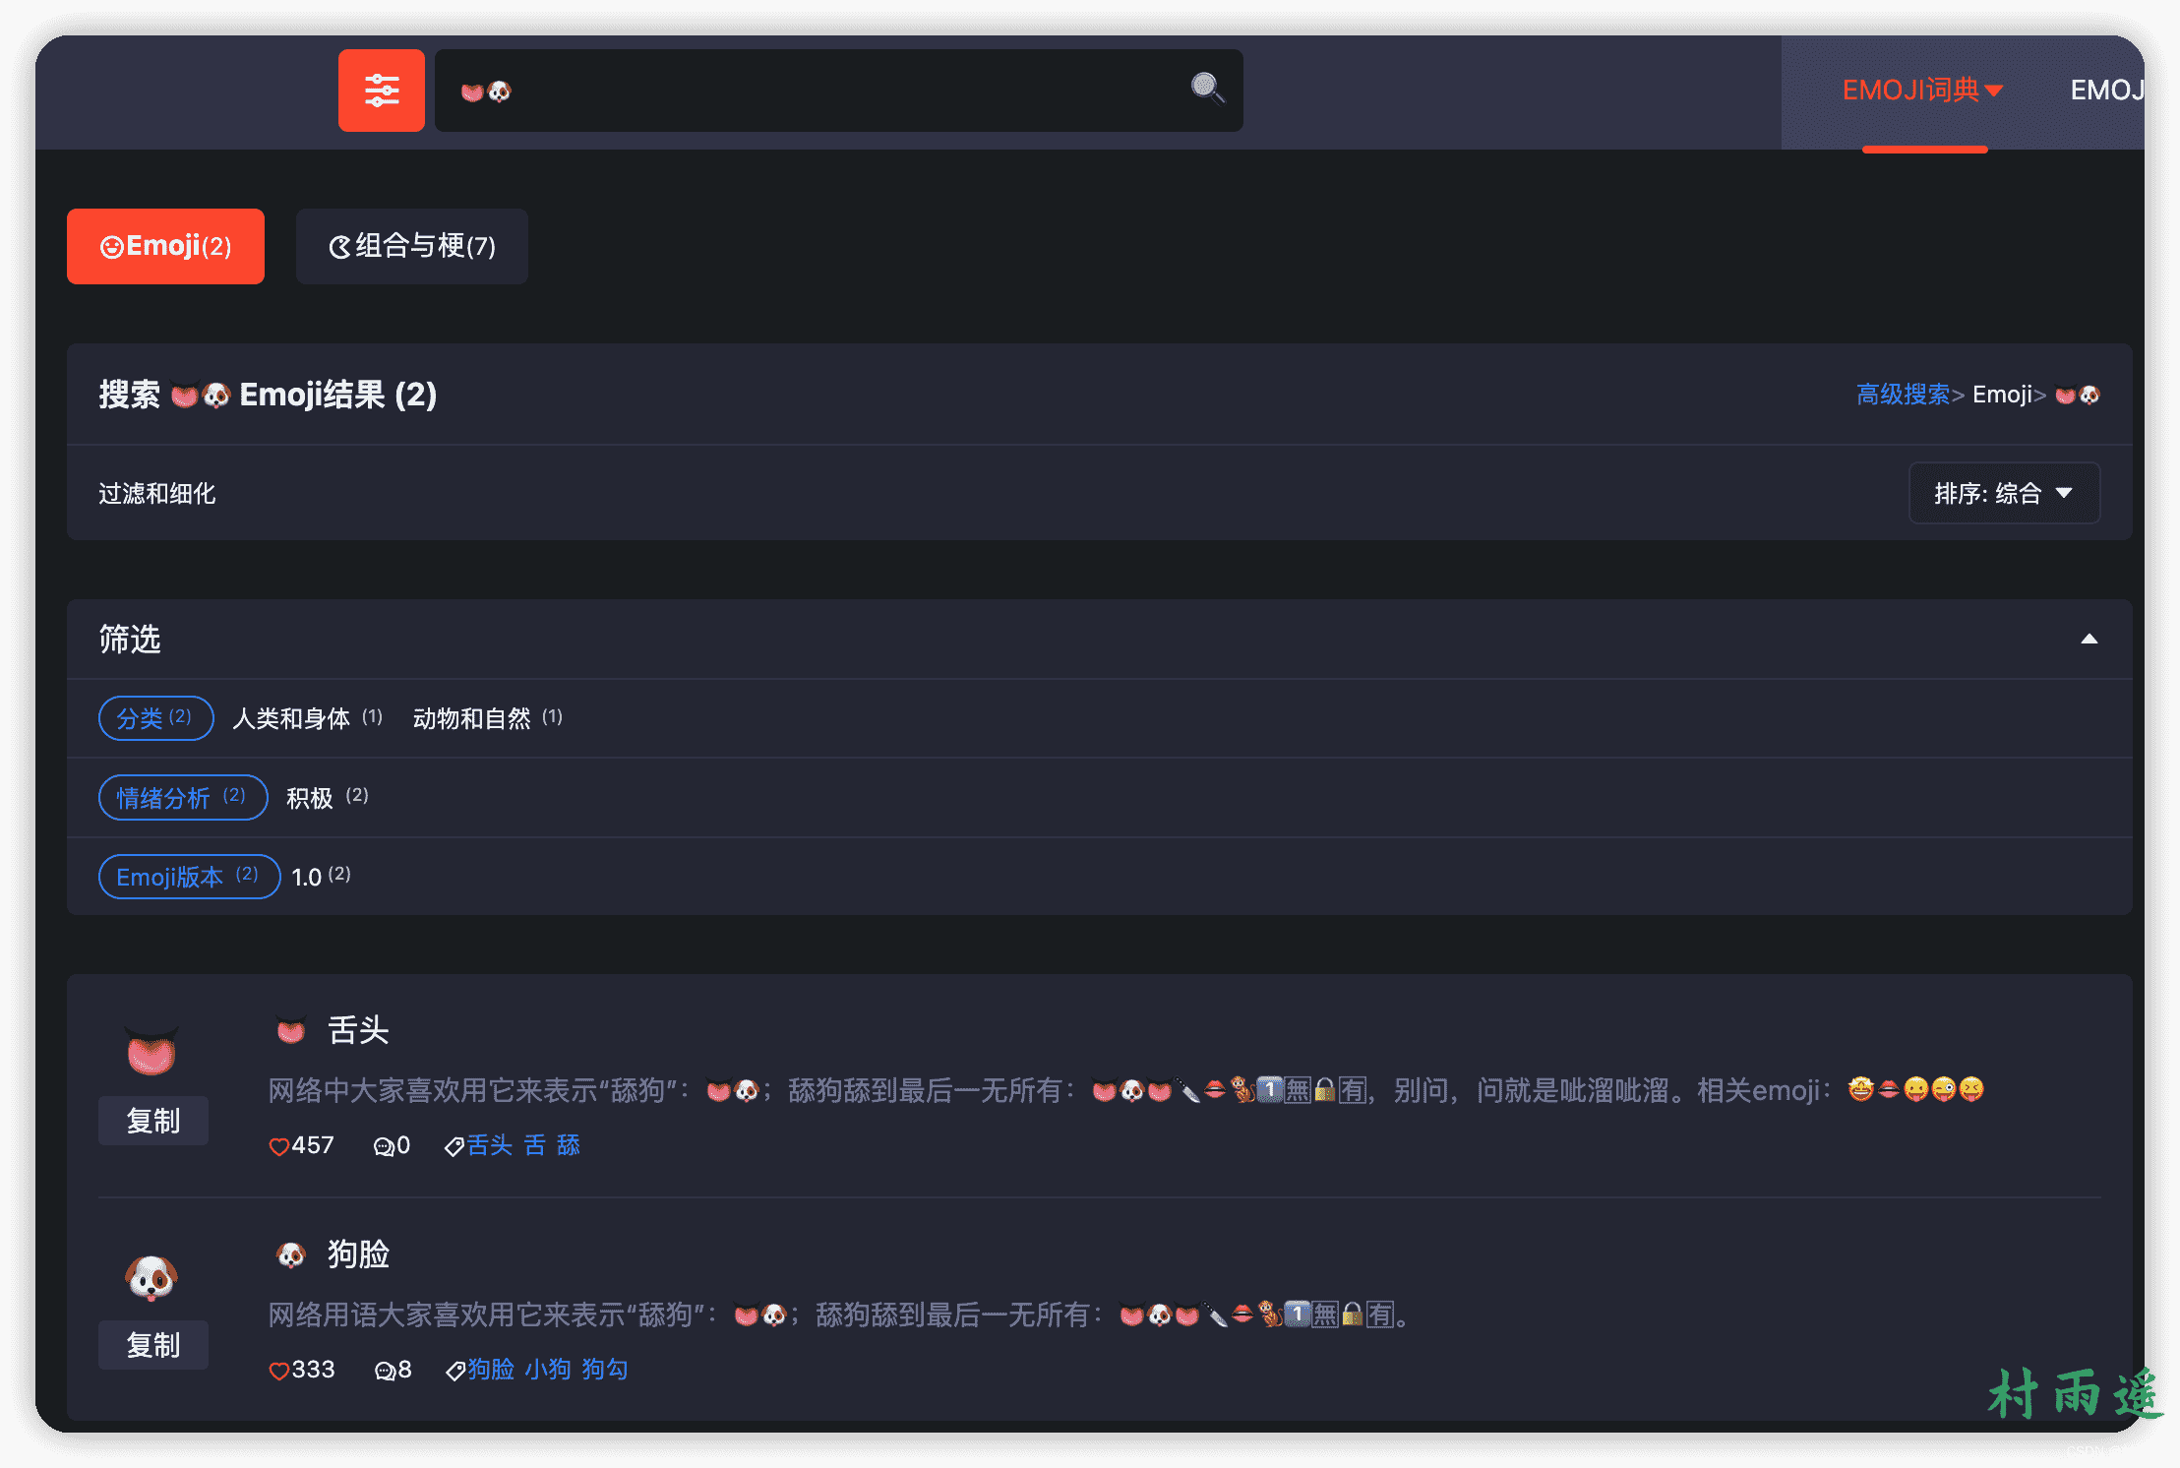Viewport: 2180px width, 1468px height.
Task: Click the large dog face emoji thumbnail
Action: coord(151,1277)
